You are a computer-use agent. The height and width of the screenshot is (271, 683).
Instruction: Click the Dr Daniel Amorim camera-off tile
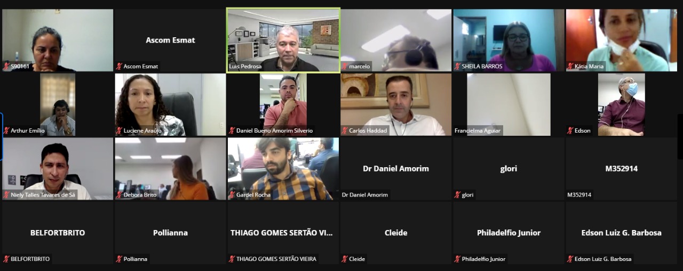point(396,169)
